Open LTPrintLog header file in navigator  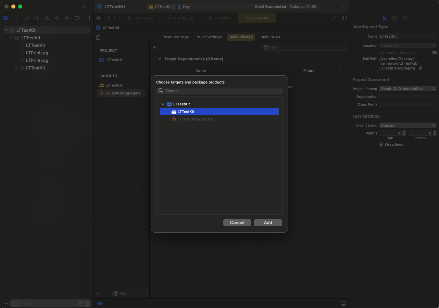[37, 53]
